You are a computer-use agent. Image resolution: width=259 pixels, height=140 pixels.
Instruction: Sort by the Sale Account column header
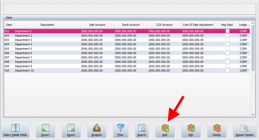point(97,25)
